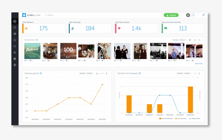This screenshot has width=222, height=140.
Task: Open the download dropdown in Follower growth
Action: (x=107, y=73)
